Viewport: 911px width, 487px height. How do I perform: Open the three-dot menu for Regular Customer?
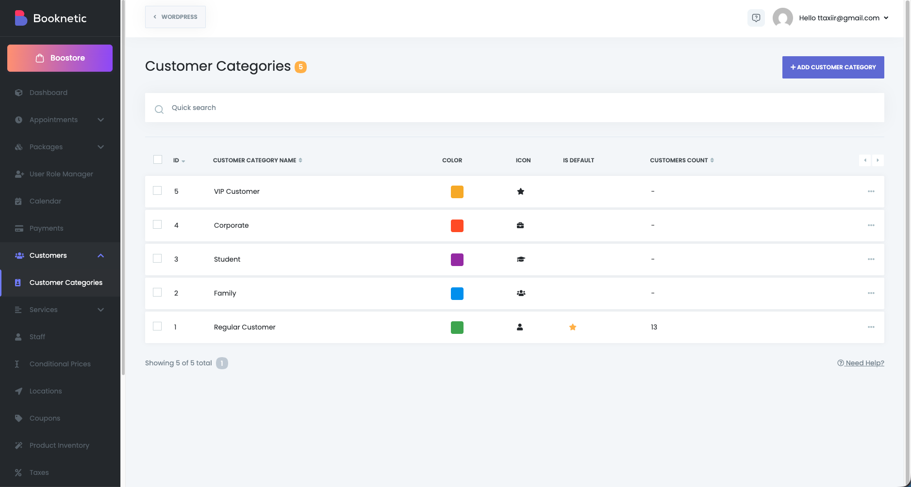871,327
